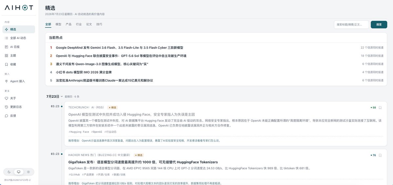Select the 全部 tab
The image size is (393, 185).
click(x=48, y=24)
